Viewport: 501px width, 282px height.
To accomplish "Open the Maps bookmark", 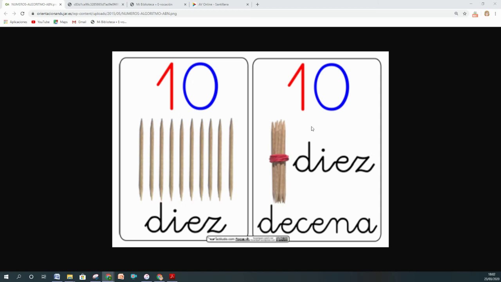I will click(x=61, y=22).
